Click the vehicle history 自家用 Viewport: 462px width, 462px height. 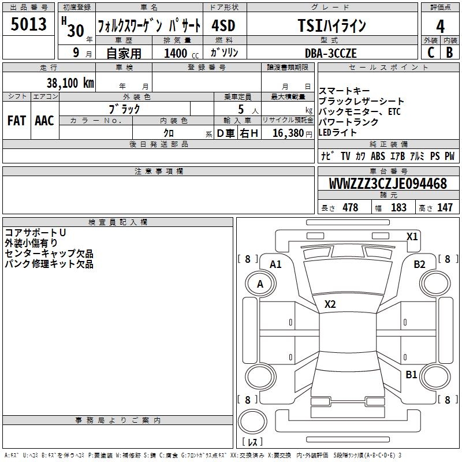click(124, 53)
